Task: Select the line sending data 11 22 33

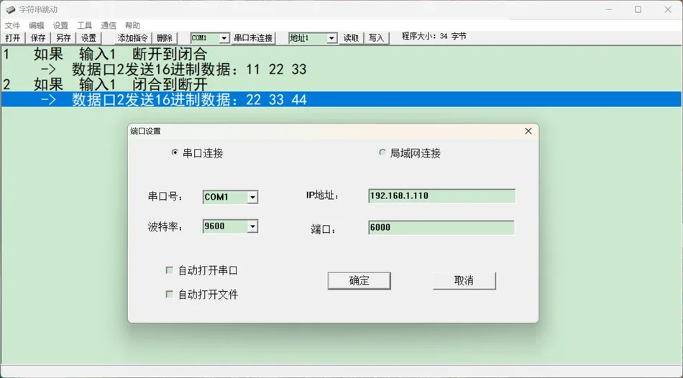Action: click(x=341, y=69)
